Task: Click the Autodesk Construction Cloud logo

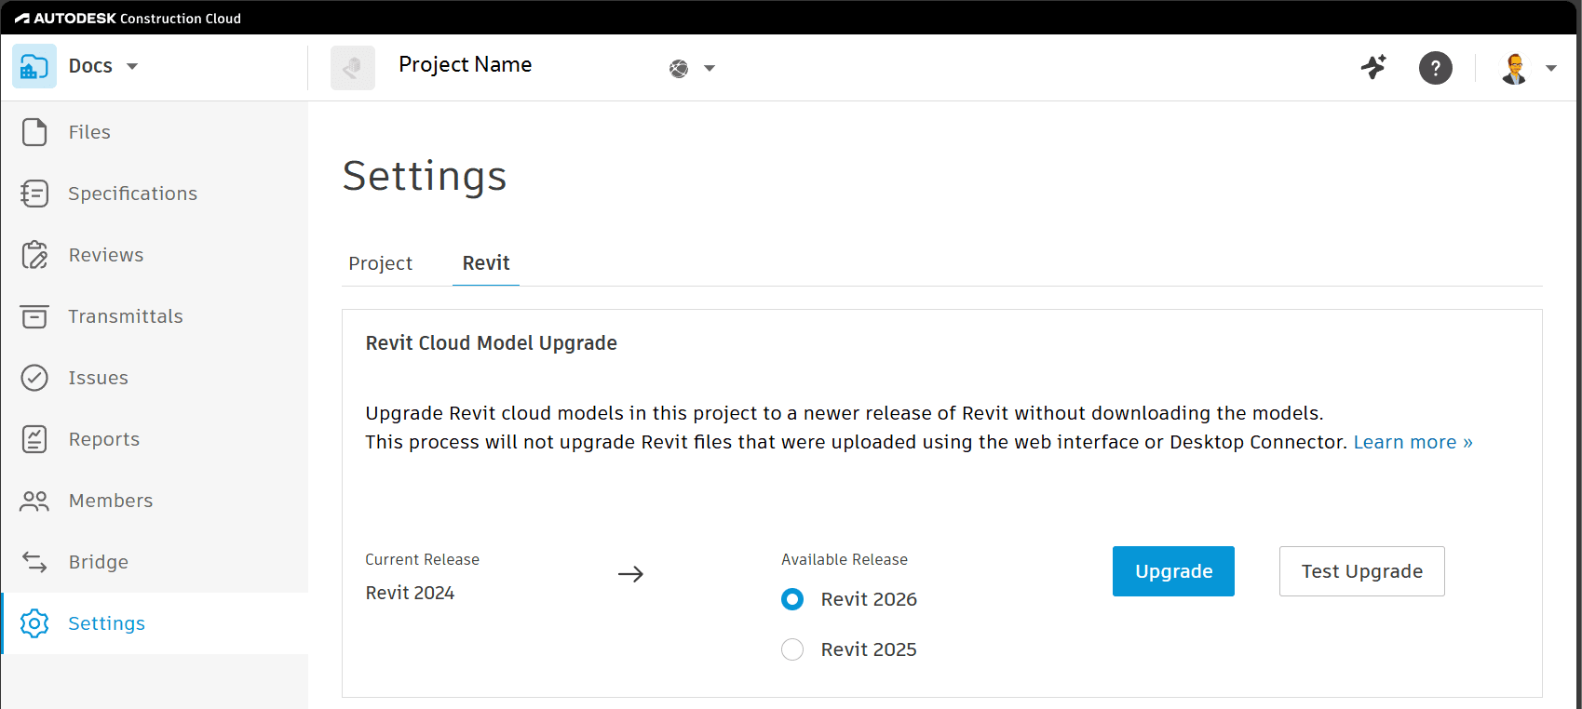Action: pyautogui.click(x=128, y=18)
